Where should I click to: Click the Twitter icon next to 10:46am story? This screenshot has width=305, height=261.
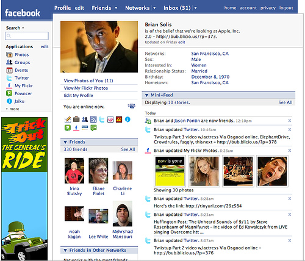coord(148,130)
